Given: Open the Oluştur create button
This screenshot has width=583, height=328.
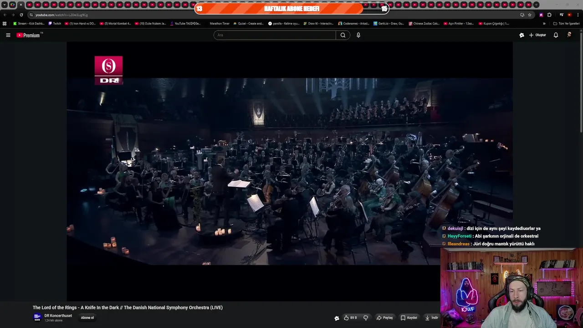Looking at the screenshot, I should [537, 35].
